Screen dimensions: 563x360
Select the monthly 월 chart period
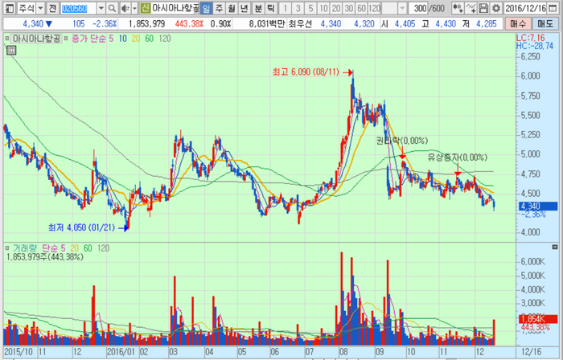click(232, 8)
